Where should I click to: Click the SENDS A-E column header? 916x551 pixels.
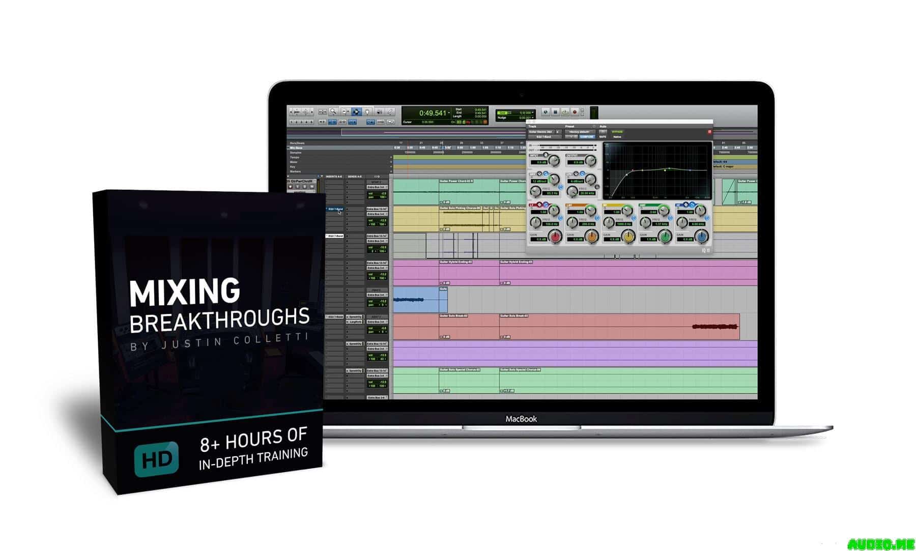(355, 177)
